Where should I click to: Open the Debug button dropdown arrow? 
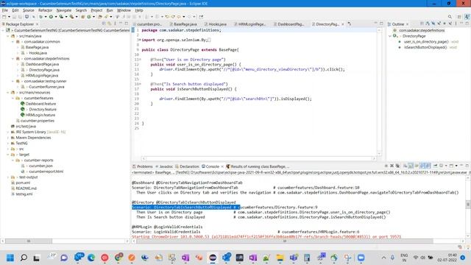pos(46,17)
